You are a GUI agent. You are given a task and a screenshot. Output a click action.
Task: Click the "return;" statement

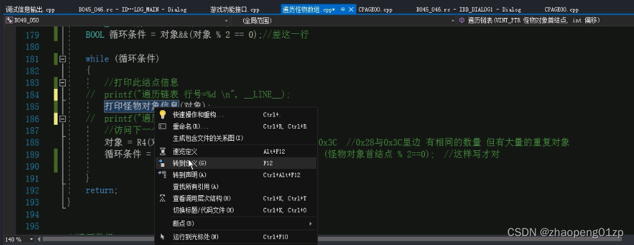102,190
